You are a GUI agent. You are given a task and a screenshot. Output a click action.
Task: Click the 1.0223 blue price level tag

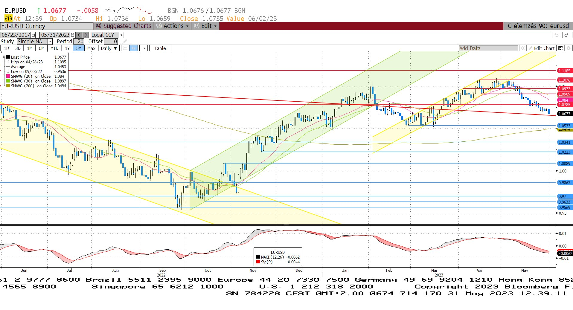point(565,152)
